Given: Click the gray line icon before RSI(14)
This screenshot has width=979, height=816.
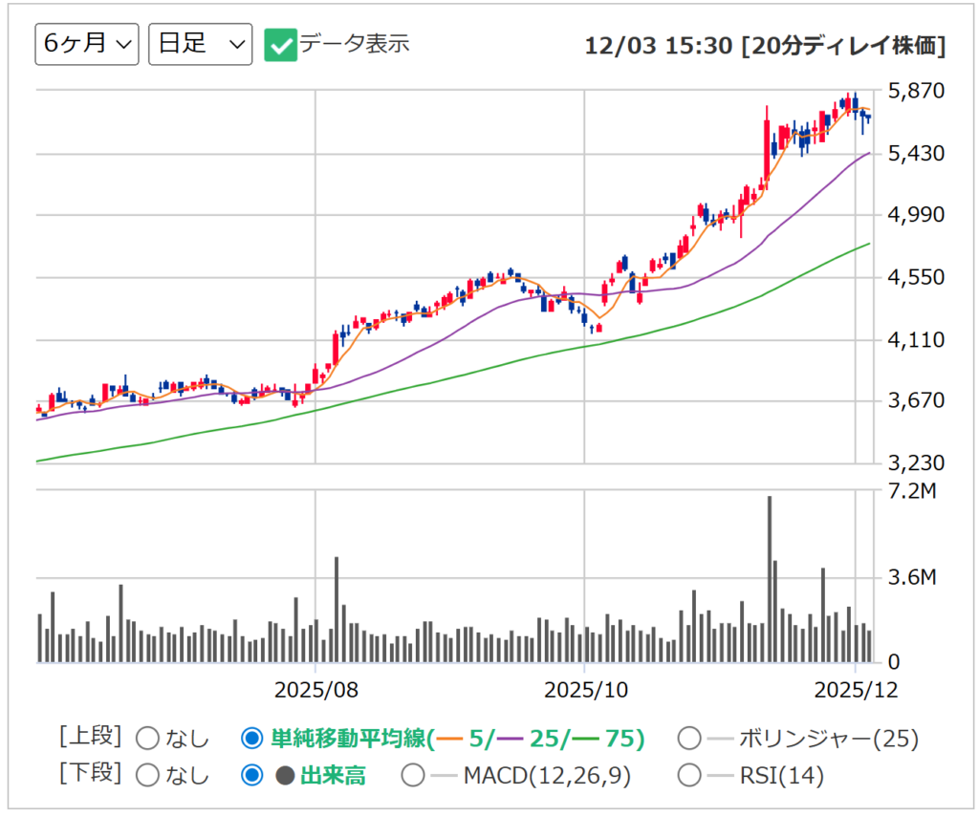Looking at the screenshot, I should [x=721, y=776].
